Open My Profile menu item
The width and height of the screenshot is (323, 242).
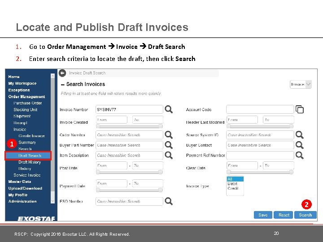tap(17, 195)
